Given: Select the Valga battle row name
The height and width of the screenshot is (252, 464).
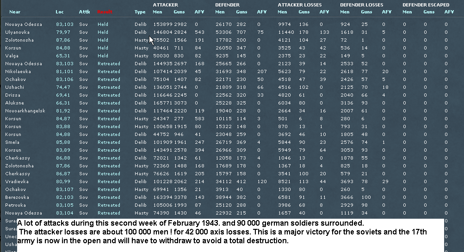Looking at the screenshot, I should point(12,55).
